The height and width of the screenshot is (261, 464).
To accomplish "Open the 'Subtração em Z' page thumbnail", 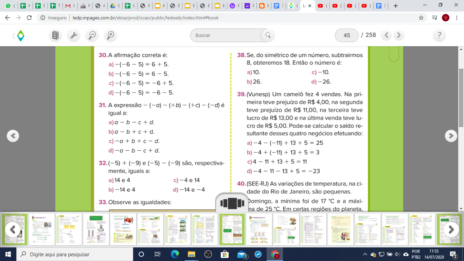I will point(42,229).
